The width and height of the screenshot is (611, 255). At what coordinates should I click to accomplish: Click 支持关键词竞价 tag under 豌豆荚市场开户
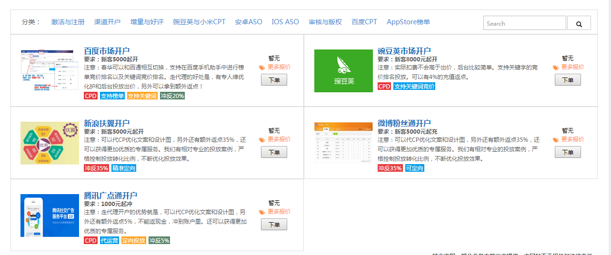[x=414, y=86]
